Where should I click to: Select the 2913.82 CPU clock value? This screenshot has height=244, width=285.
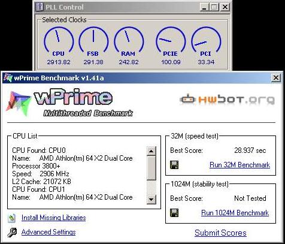[x=59, y=62]
